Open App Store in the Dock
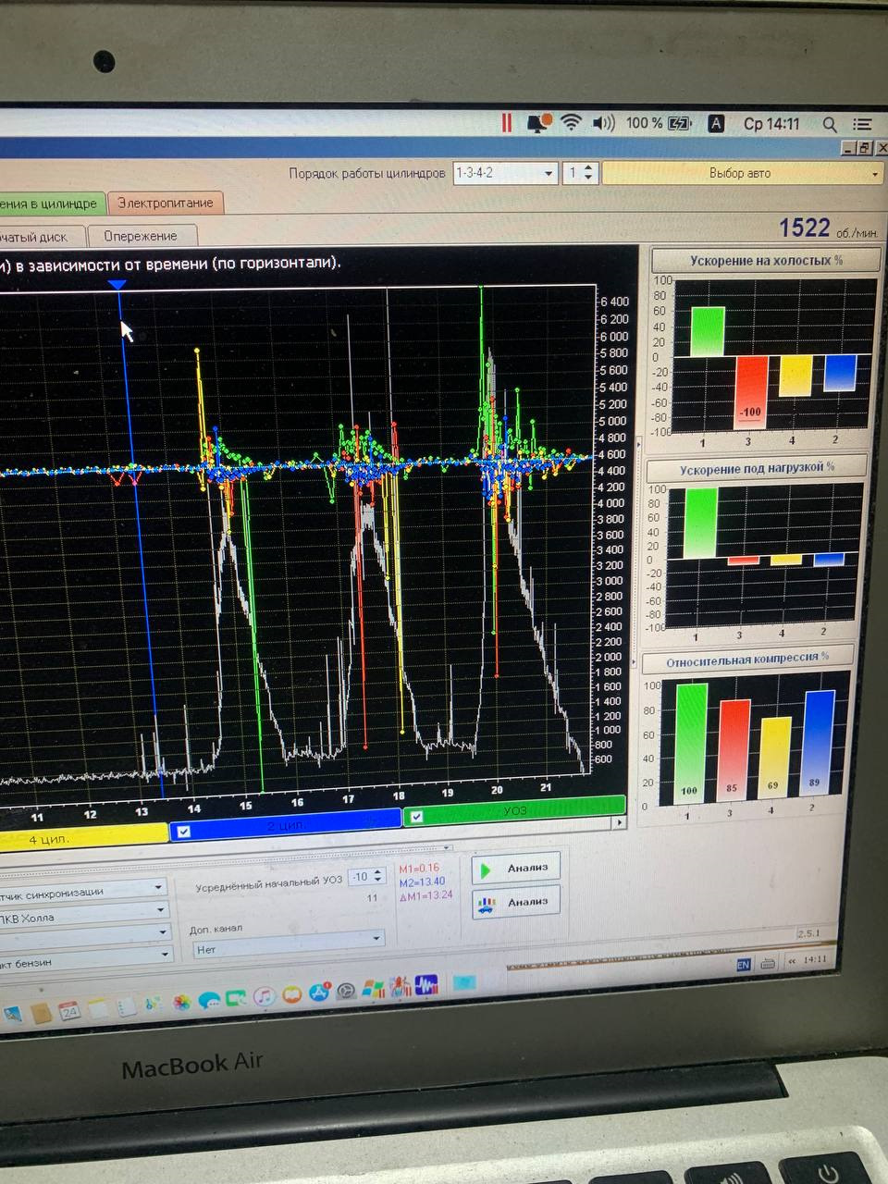The width and height of the screenshot is (888, 1184). [320, 993]
